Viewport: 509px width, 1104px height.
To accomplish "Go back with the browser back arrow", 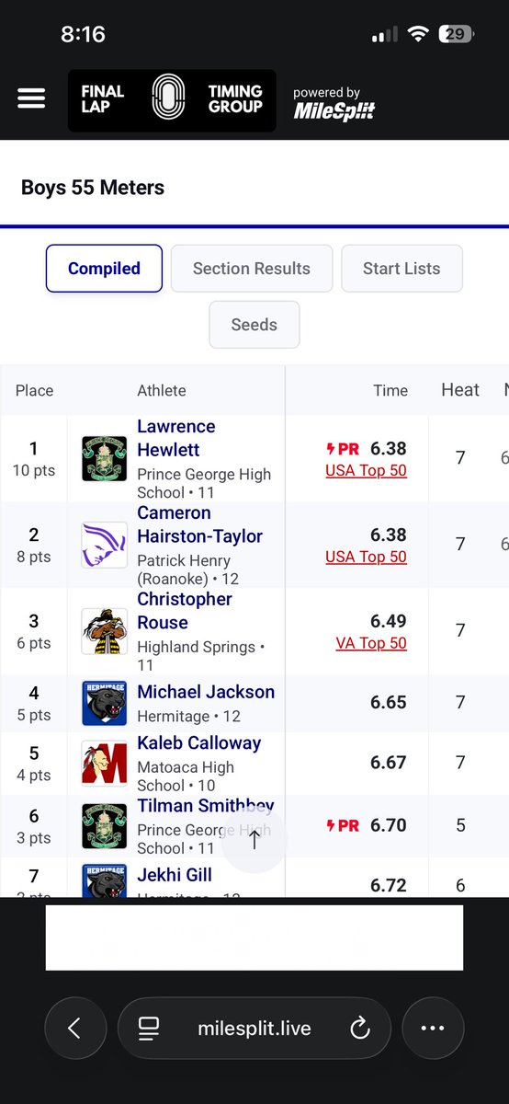I will (x=74, y=1029).
